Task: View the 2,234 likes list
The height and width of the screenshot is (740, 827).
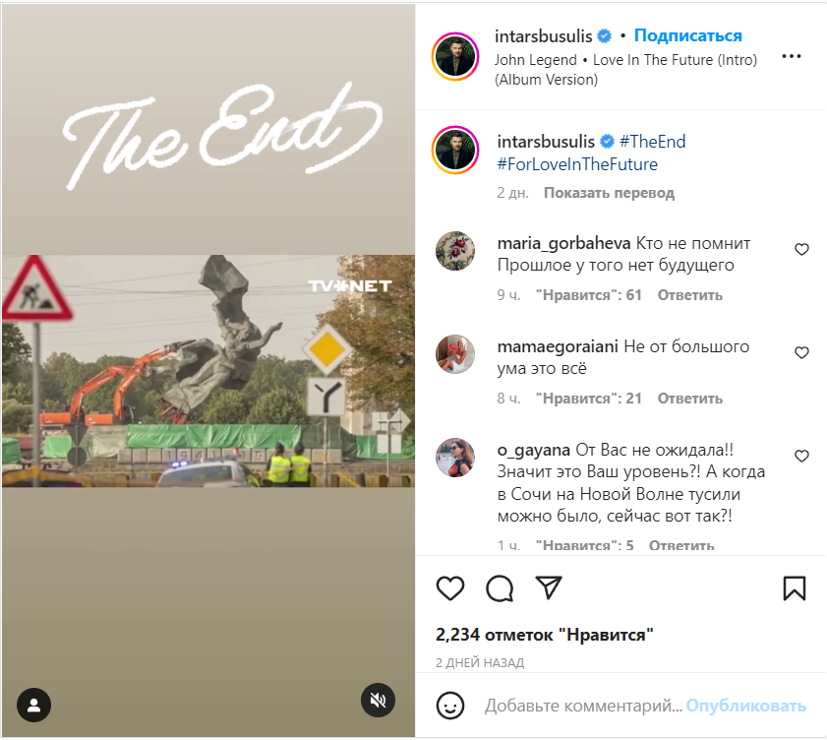Action: pyautogui.click(x=545, y=635)
